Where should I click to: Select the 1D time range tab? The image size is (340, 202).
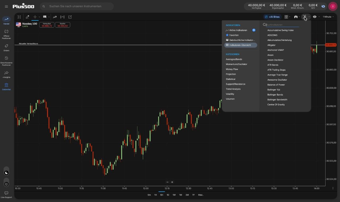pos(168,195)
